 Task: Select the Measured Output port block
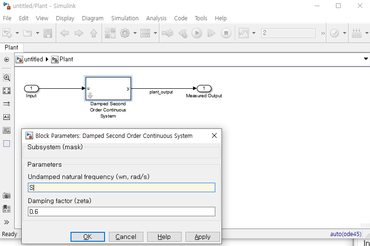point(204,88)
